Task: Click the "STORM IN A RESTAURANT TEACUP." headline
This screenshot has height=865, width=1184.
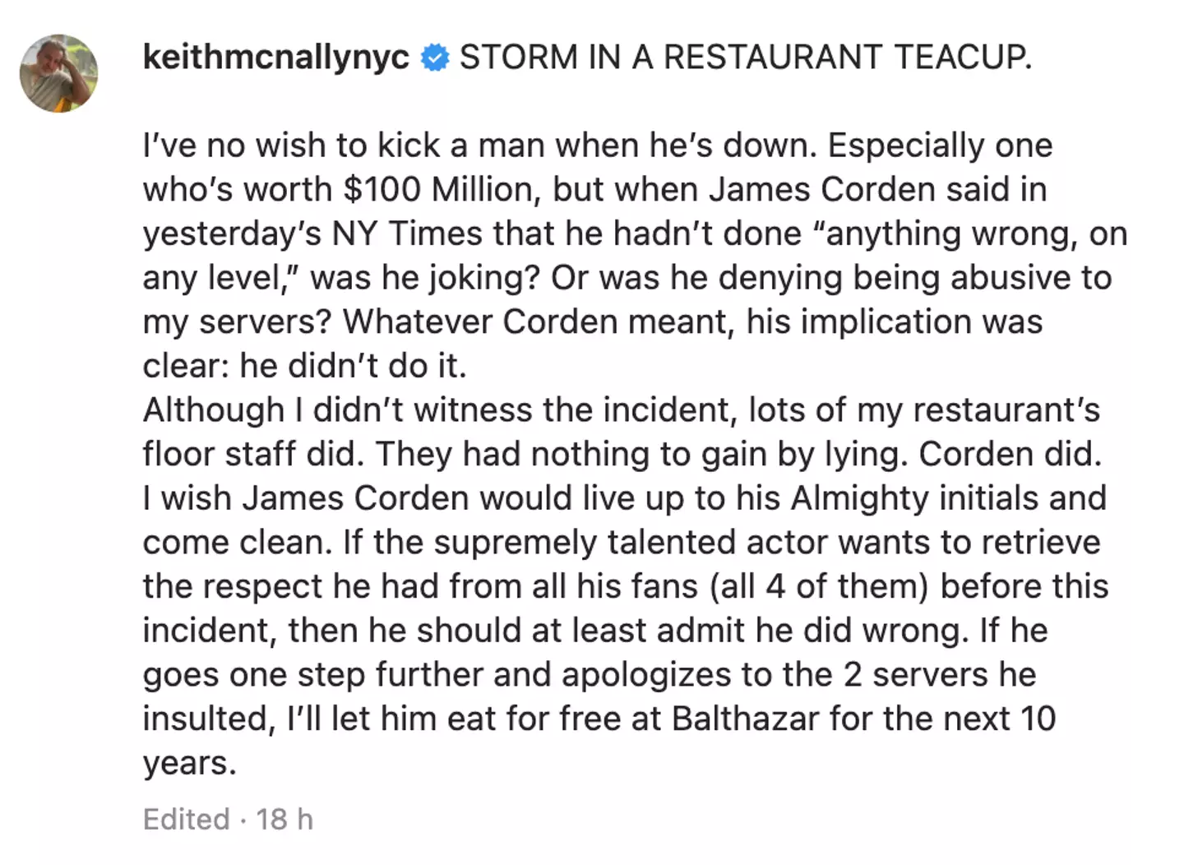Action: (745, 58)
